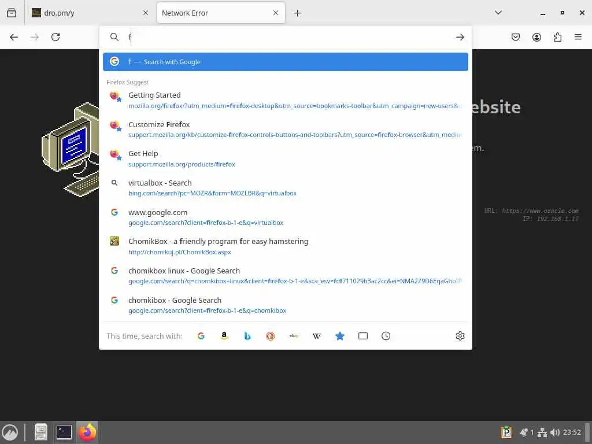This screenshot has height=444, width=592.
Task: Open ChomikBox friendly program suggestion
Action: point(286,246)
